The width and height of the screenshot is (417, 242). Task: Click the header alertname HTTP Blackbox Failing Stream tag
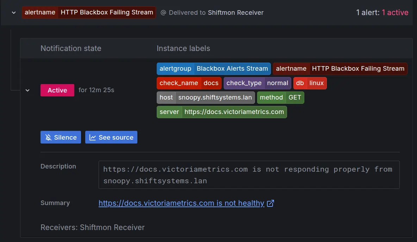pyautogui.click(x=89, y=12)
